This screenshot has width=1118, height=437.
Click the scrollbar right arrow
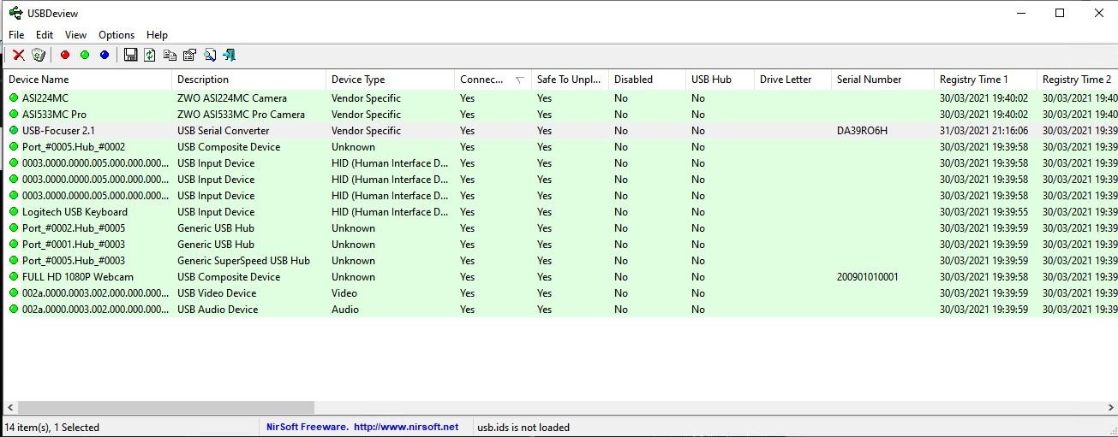pos(1110,408)
